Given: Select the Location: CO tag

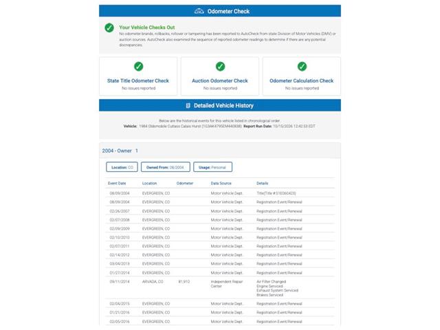Looking at the screenshot, I should click(122, 167).
